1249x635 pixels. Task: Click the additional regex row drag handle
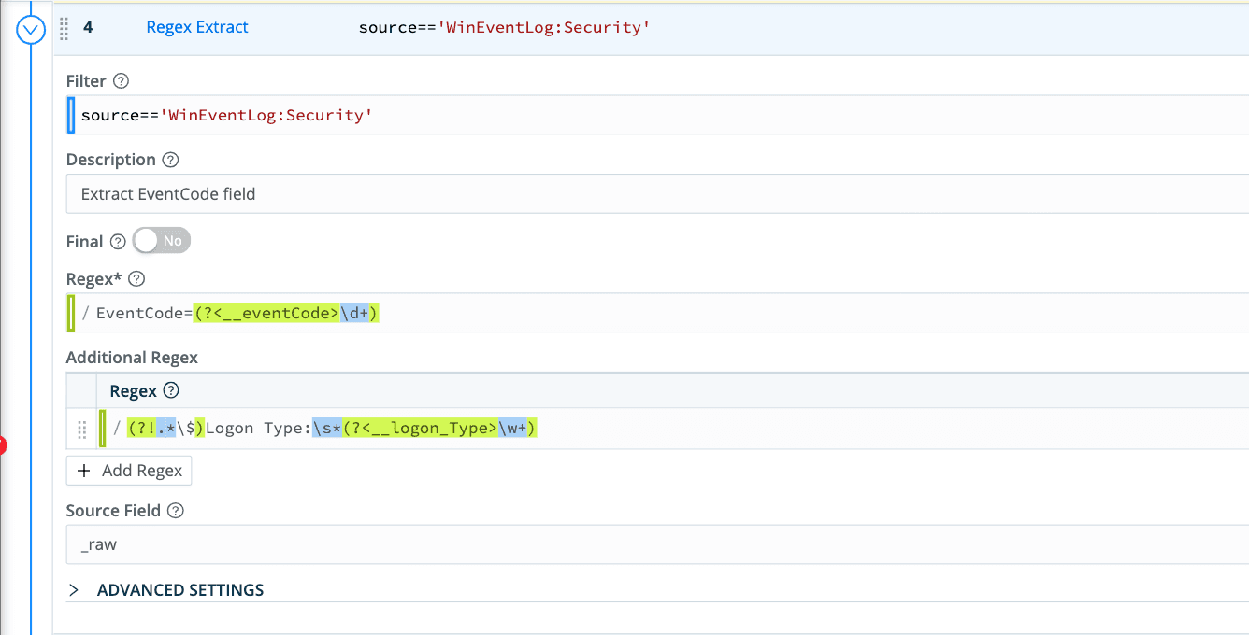pyautogui.click(x=82, y=430)
